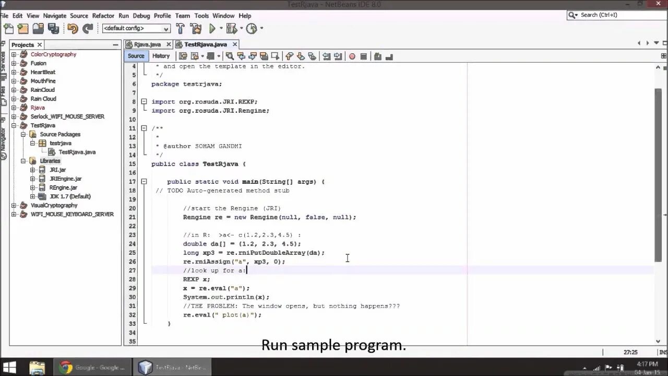Collapse the main method fold at line 17

point(144,182)
